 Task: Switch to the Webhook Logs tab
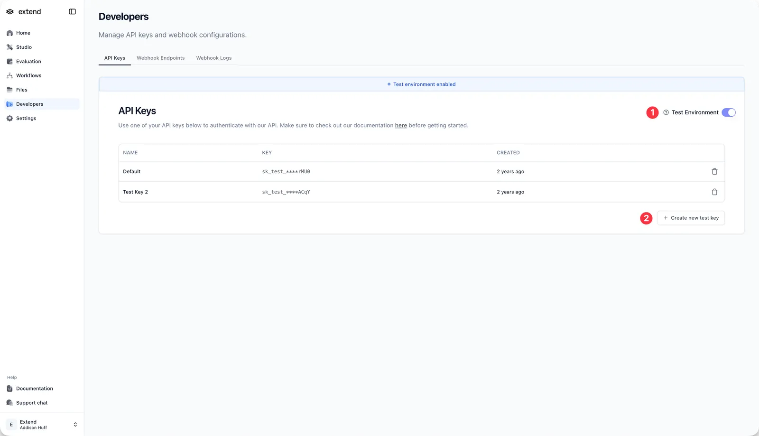point(214,58)
